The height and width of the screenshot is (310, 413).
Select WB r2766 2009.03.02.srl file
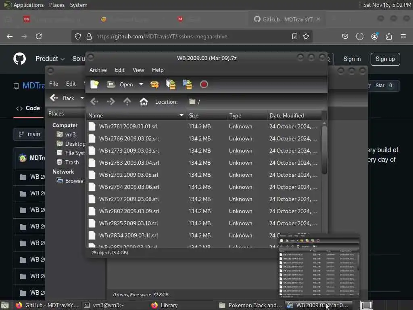[204, 138]
